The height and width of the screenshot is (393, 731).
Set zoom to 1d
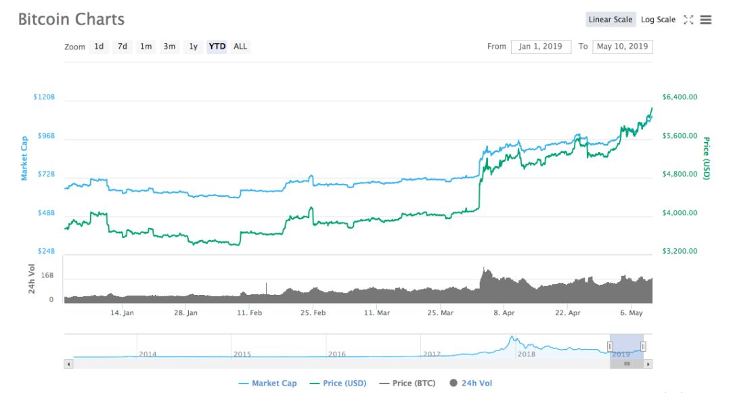pyautogui.click(x=99, y=47)
